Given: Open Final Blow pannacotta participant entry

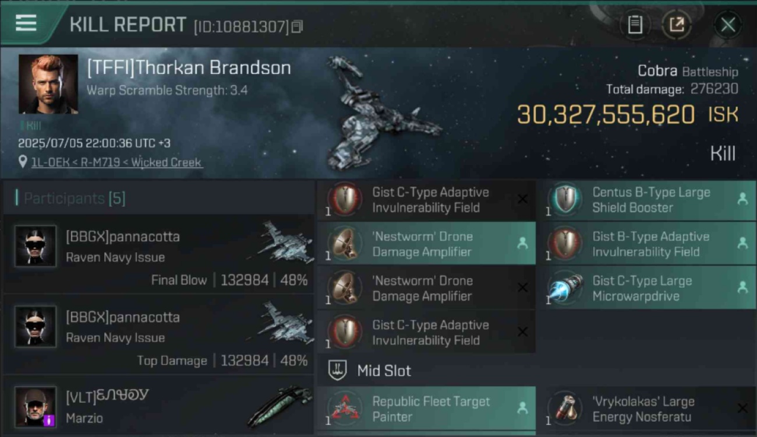Looking at the screenshot, I should tap(159, 255).
